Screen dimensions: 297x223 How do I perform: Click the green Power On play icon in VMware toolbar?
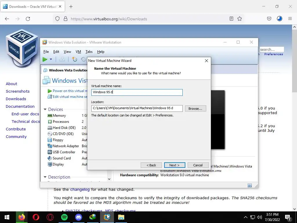pos(45,59)
